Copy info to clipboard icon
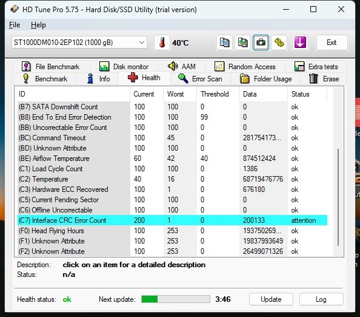The width and height of the screenshot is (360, 317). [x=224, y=43]
